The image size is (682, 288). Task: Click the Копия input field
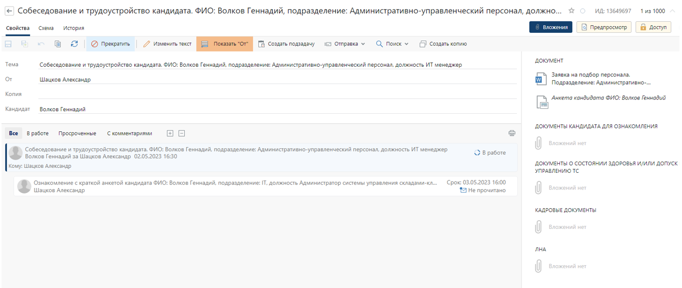(x=277, y=94)
